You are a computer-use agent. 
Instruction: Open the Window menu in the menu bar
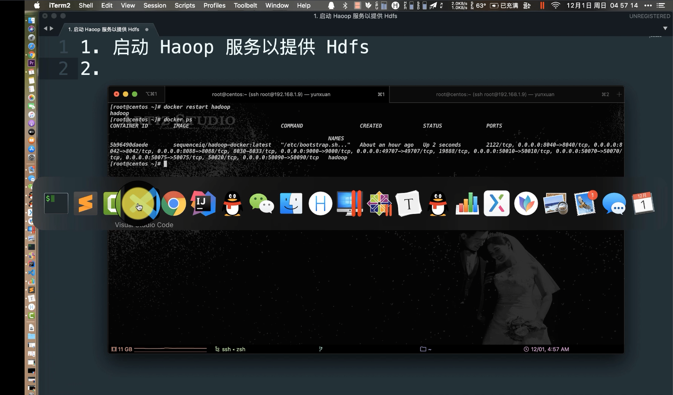coord(277,5)
